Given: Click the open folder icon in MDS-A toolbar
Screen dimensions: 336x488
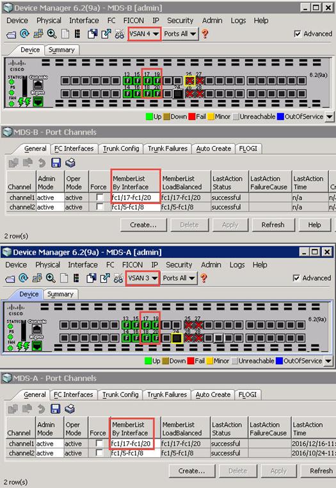Looking at the screenshot, I should tap(10, 278).
